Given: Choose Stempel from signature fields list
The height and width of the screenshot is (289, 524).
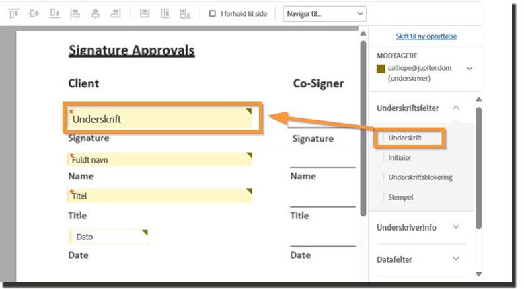Looking at the screenshot, I should pyautogui.click(x=400, y=197).
